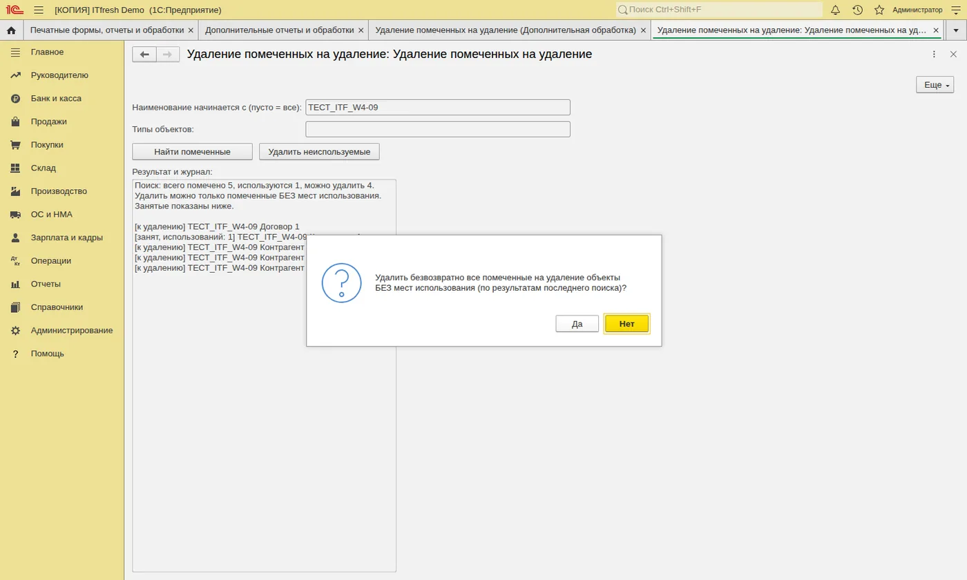Click the Типы объектов input field
The image size is (967, 580).
(438, 129)
